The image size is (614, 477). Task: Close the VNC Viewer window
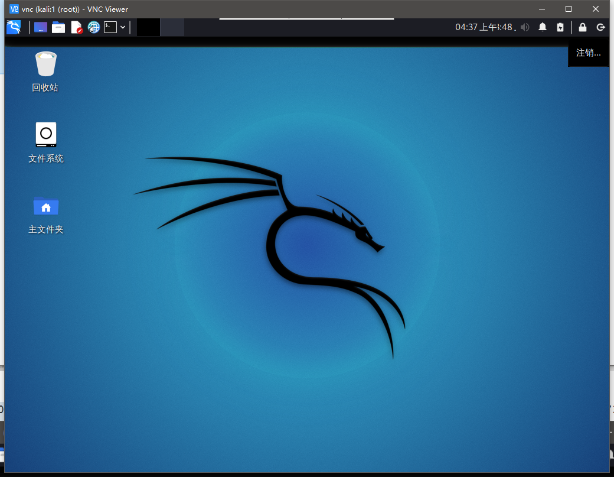[x=596, y=9]
